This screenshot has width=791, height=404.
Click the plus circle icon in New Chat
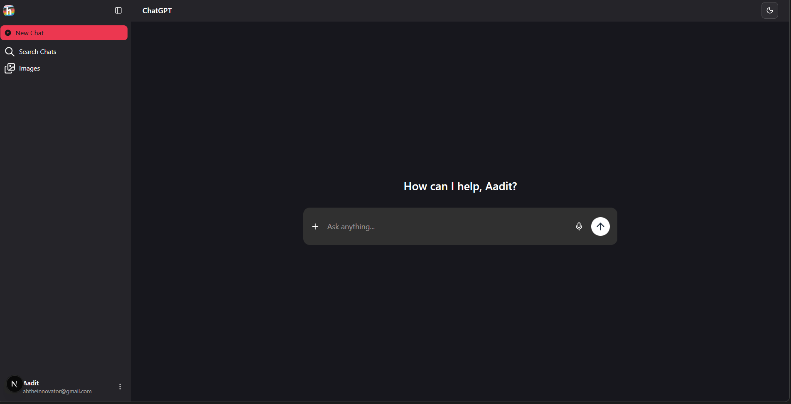tap(8, 33)
